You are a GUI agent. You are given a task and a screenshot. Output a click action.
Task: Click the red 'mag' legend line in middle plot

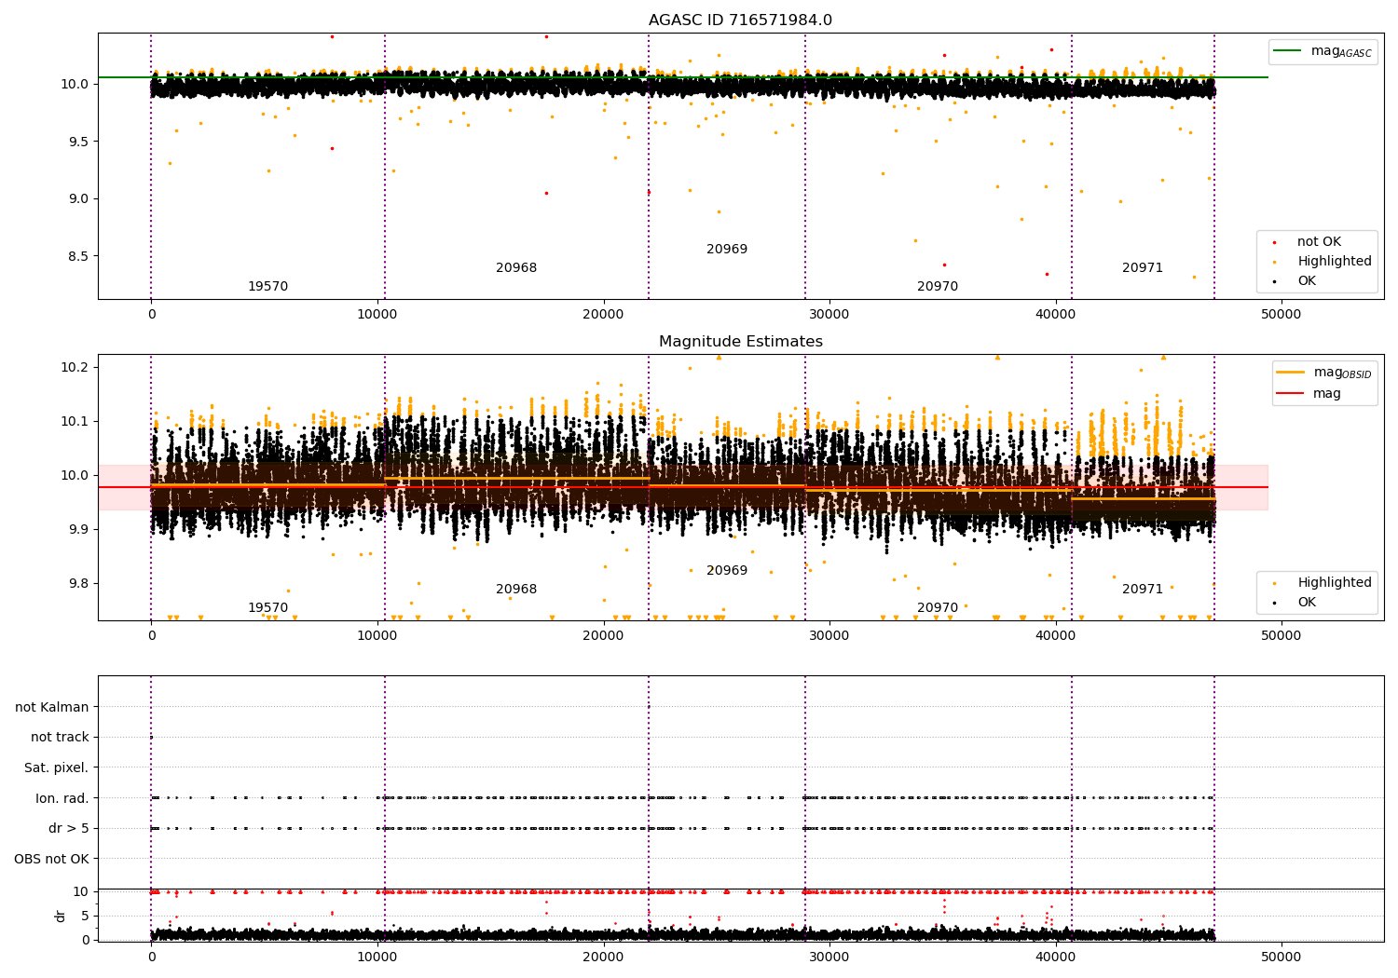[1291, 393]
